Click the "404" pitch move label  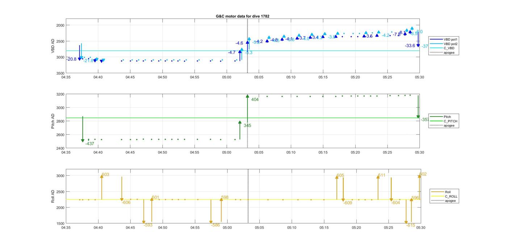[x=255, y=100]
